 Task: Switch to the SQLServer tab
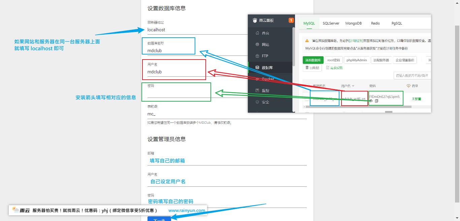pyautogui.click(x=331, y=23)
